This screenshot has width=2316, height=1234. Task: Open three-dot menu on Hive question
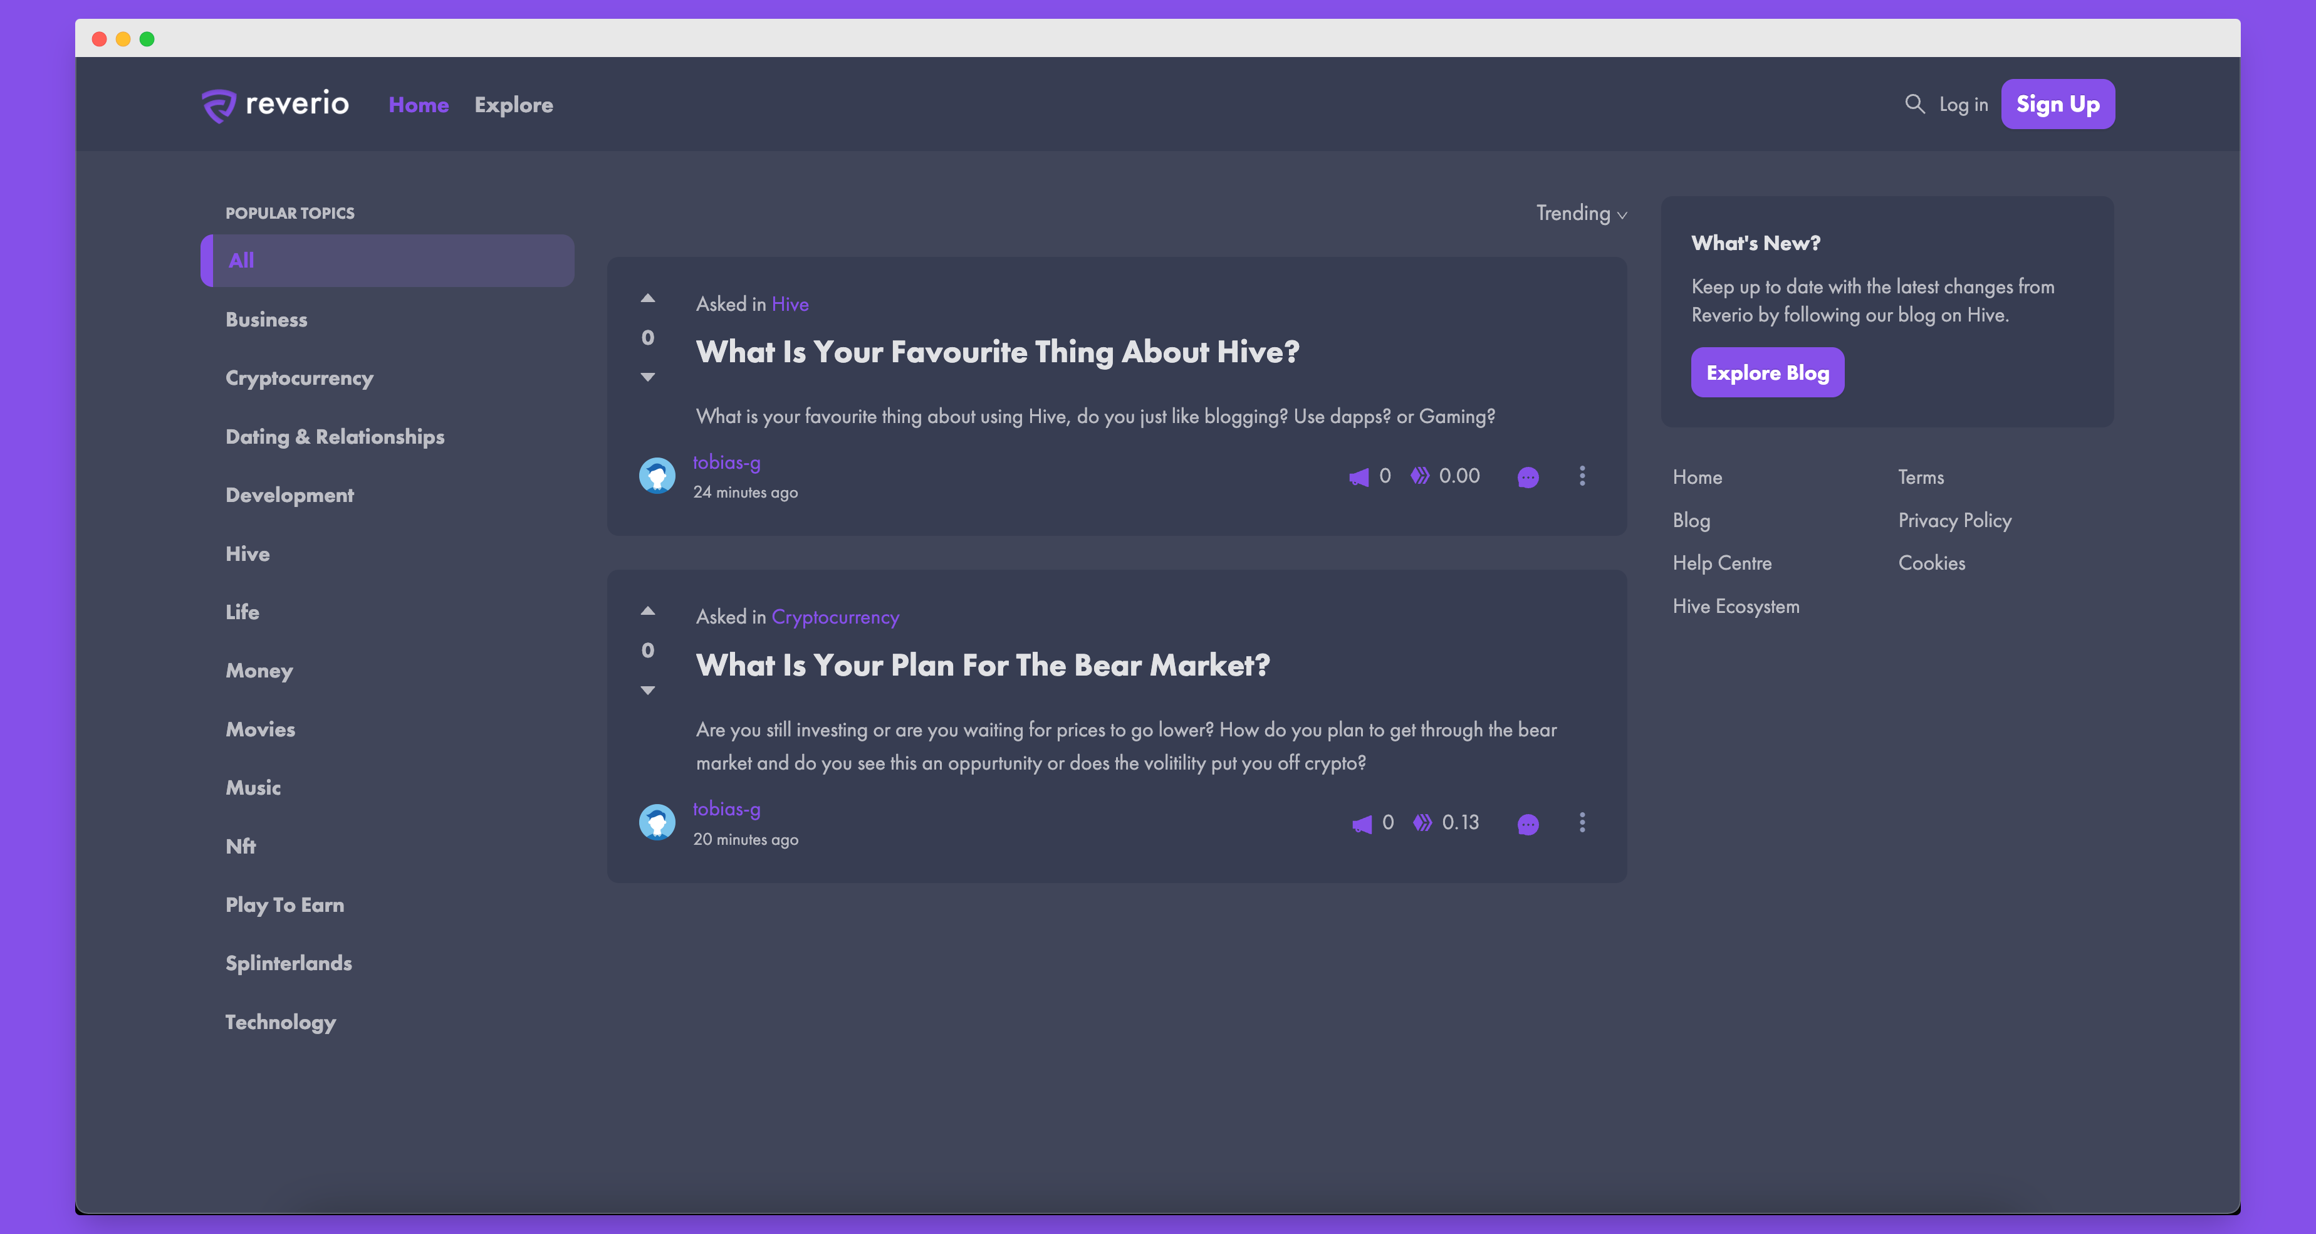click(1582, 476)
